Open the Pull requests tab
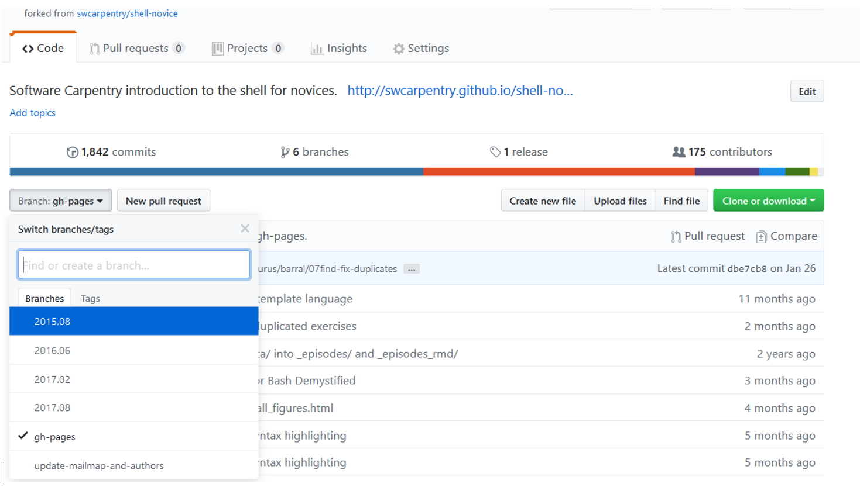 [x=137, y=49]
